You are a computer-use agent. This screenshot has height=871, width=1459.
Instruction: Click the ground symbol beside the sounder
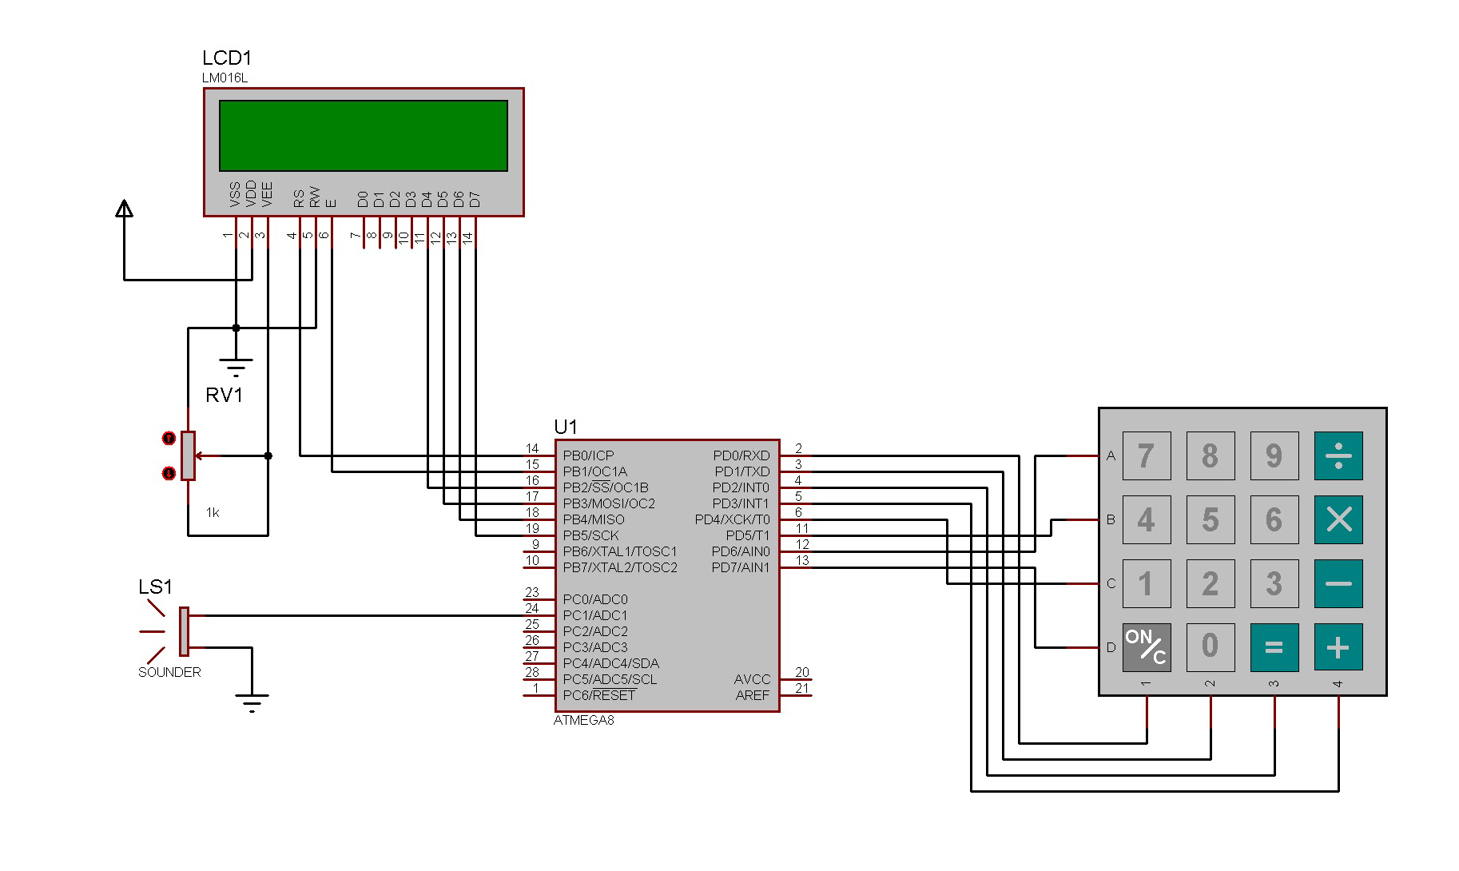point(252,703)
